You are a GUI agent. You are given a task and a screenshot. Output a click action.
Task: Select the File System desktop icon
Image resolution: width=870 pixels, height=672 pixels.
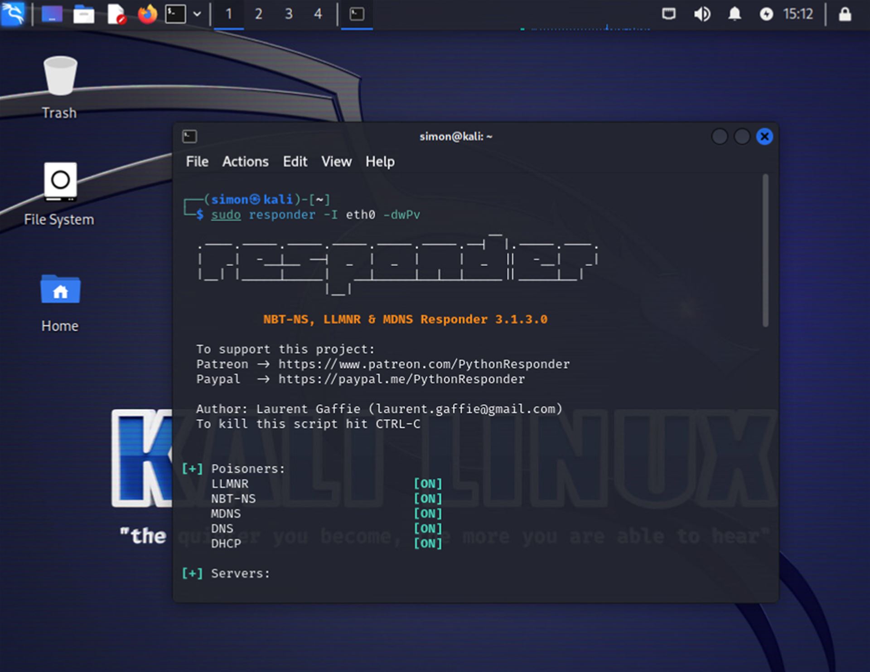pos(59,194)
